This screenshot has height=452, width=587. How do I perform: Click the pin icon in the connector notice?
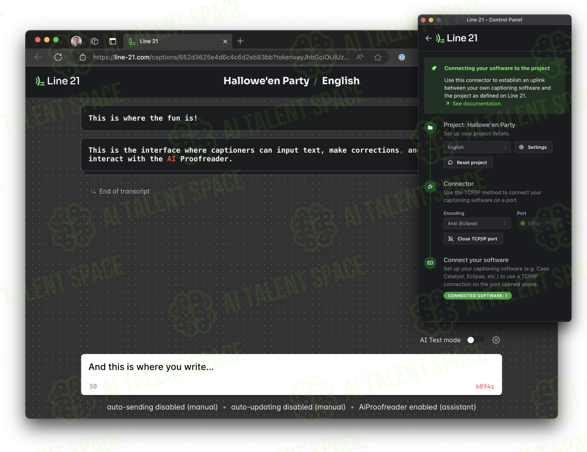(434, 69)
